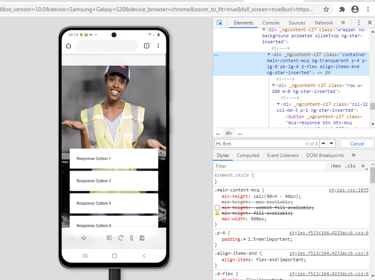The image size is (375, 280).
Task: Choose Response Option 2
Action: (x=114, y=181)
